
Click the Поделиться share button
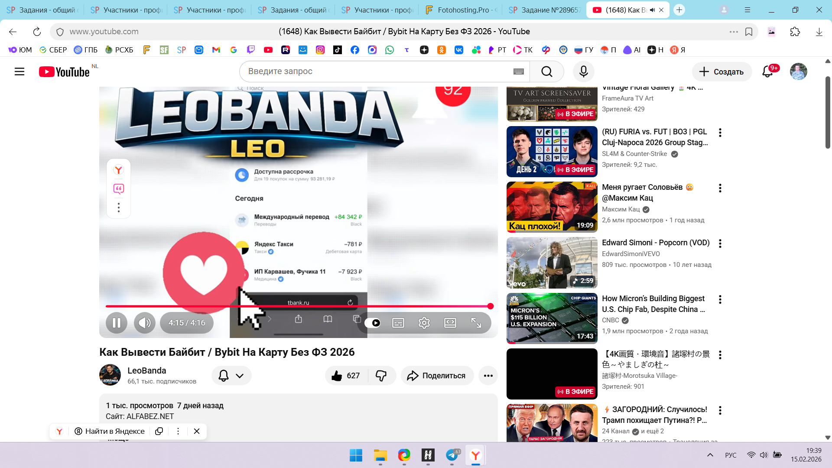(437, 376)
